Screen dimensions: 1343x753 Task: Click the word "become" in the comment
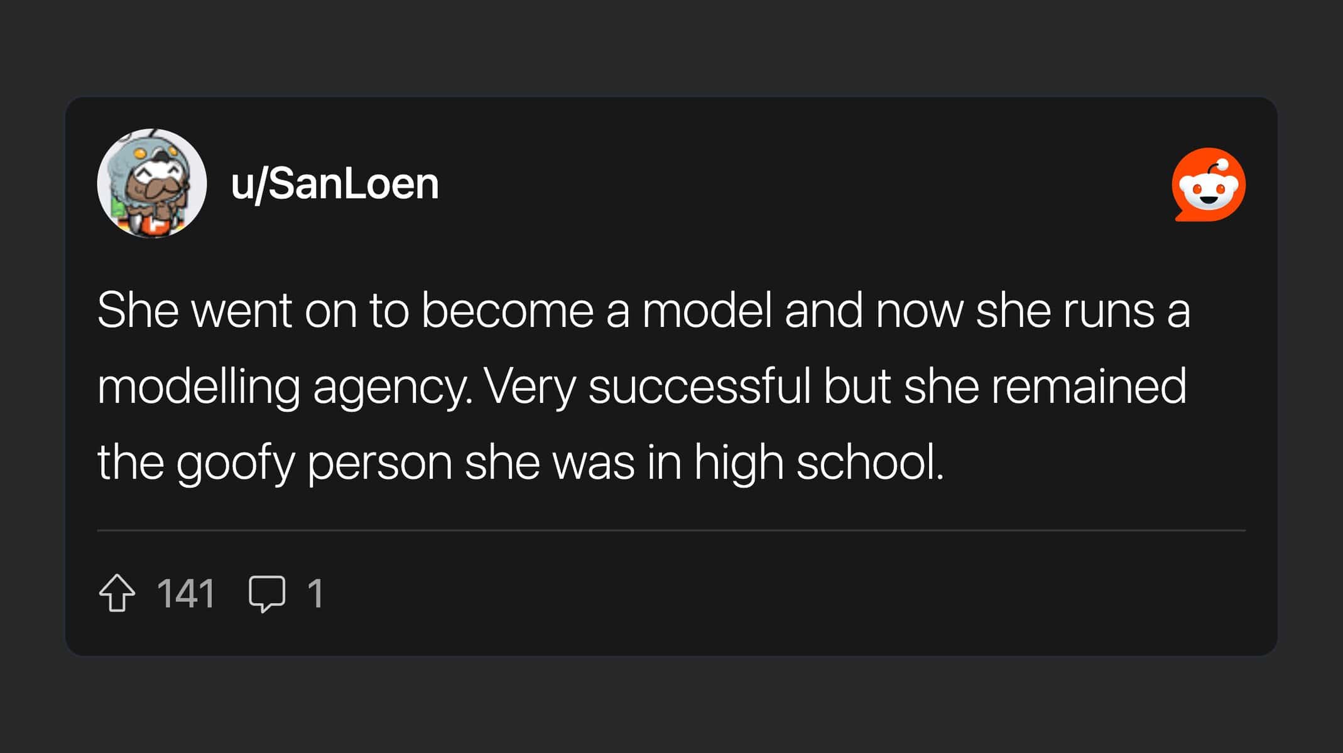tap(507, 311)
